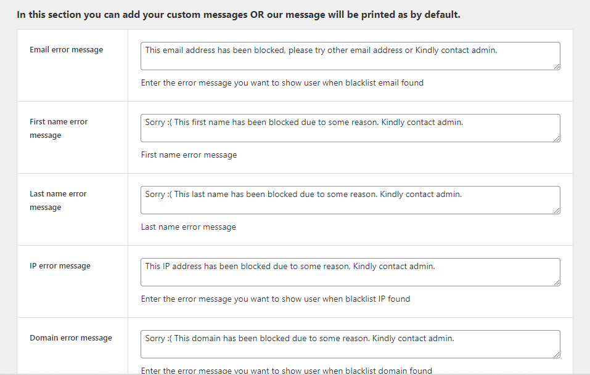
Task: Click the custom messages section heading
Action: point(239,14)
